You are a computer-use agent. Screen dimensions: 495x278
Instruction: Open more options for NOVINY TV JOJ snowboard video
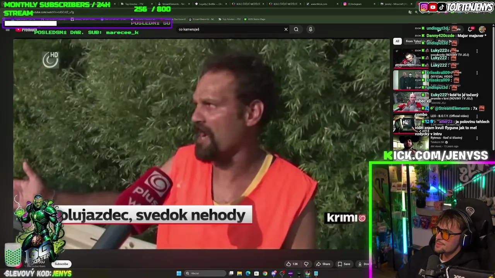[x=477, y=51]
